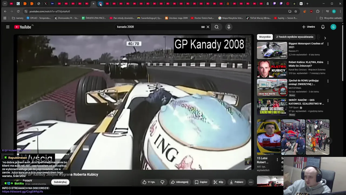
Task: Open the orange extension icon
Action: [x=305, y=11]
